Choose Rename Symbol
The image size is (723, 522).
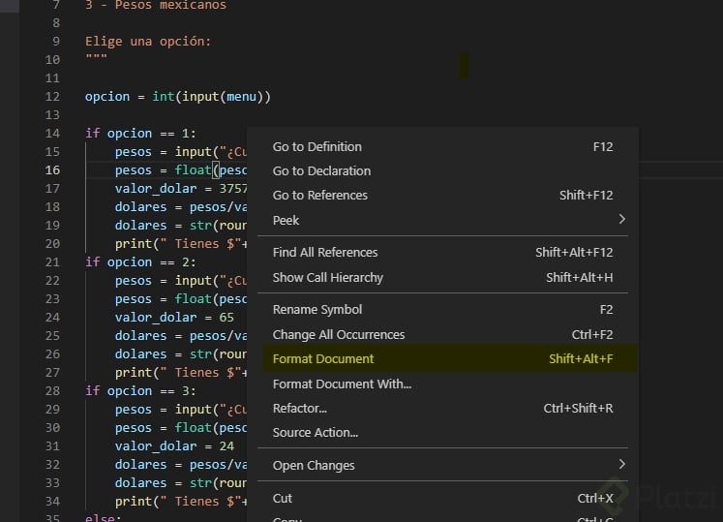(x=442, y=309)
